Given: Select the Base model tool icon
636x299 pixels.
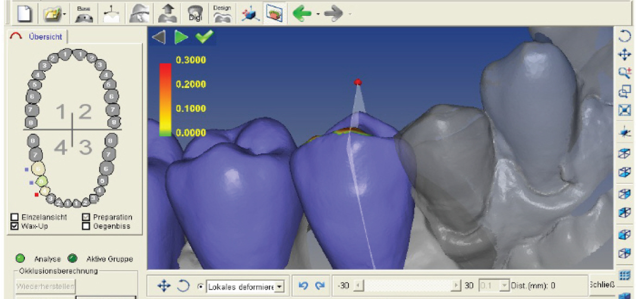Looking at the screenshot, I should tap(83, 13).
